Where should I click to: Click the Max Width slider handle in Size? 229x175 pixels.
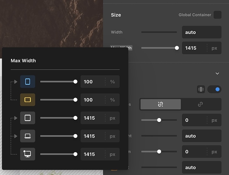177,48
